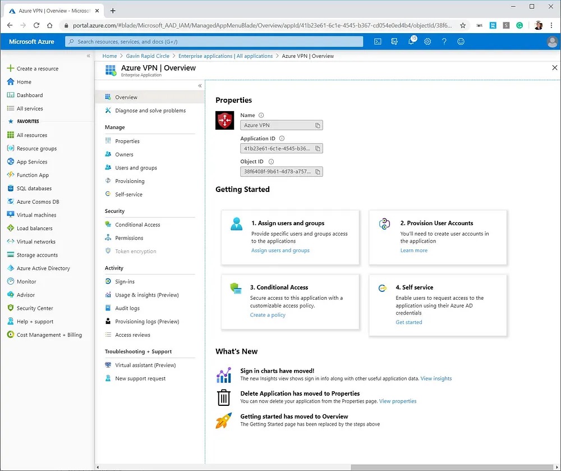Open feedback smiley icon
The height and width of the screenshot is (471, 561).
(x=461, y=42)
